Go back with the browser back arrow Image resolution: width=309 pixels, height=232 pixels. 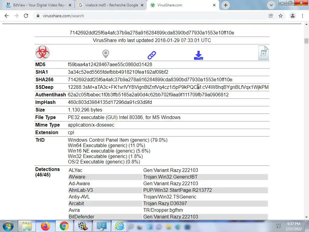tap(7, 16)
